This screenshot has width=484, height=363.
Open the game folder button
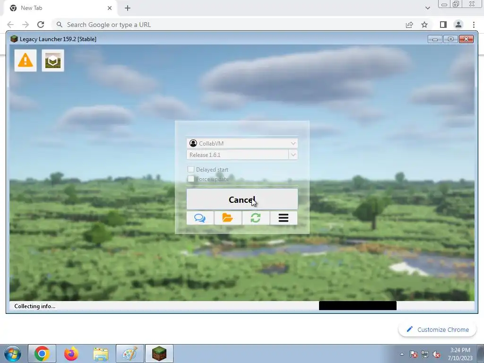pyautogui.click(x=228, y=218)
